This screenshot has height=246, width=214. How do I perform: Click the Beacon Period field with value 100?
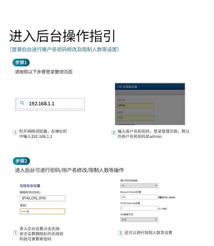139,197
